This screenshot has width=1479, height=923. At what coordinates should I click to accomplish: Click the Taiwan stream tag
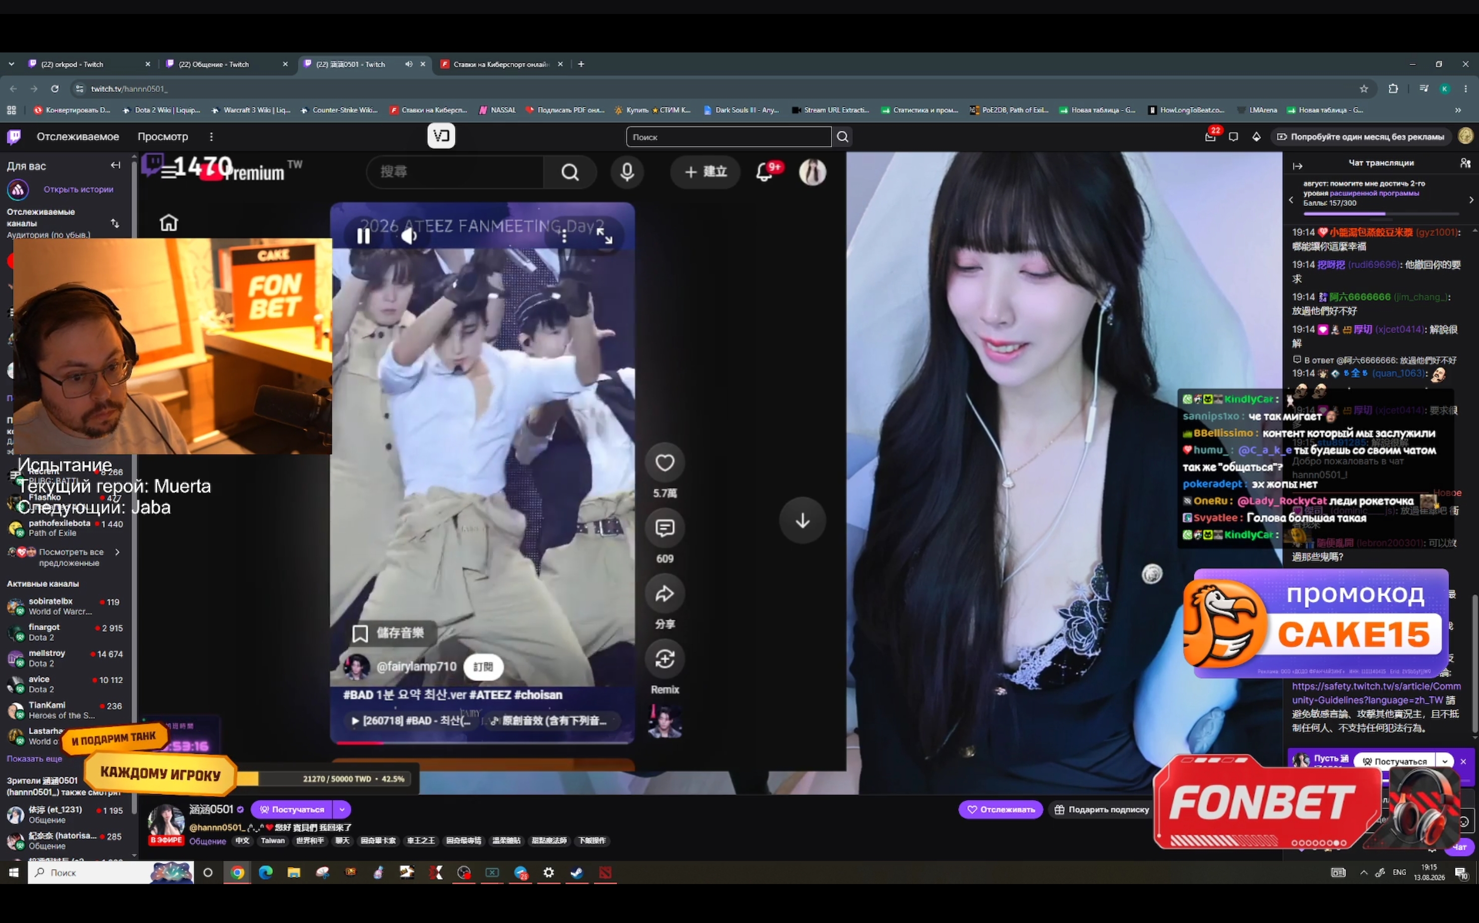pos(273,841)
